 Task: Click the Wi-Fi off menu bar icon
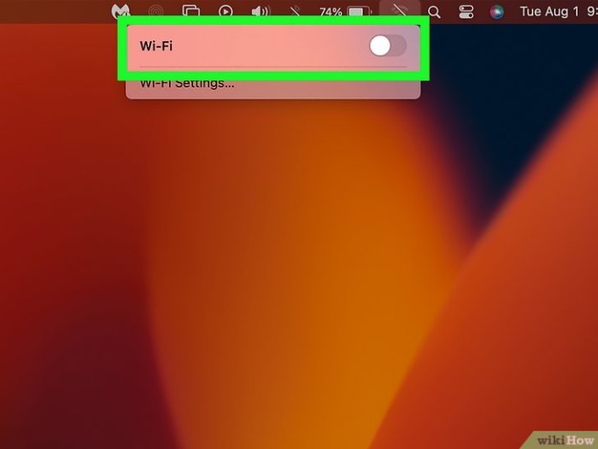[400, 12]
